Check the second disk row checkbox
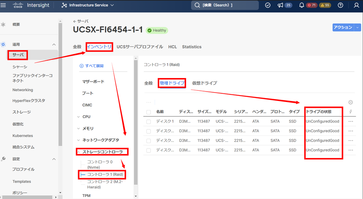The width and height of the screenshot is (363, 199). [x=149, y=131]
